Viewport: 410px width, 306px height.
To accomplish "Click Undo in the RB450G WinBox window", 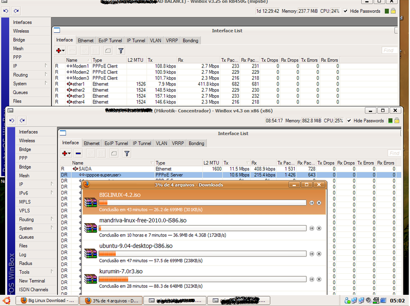I will 6,11.
